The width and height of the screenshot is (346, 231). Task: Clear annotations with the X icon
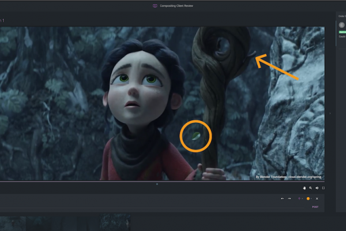point(317,199)
